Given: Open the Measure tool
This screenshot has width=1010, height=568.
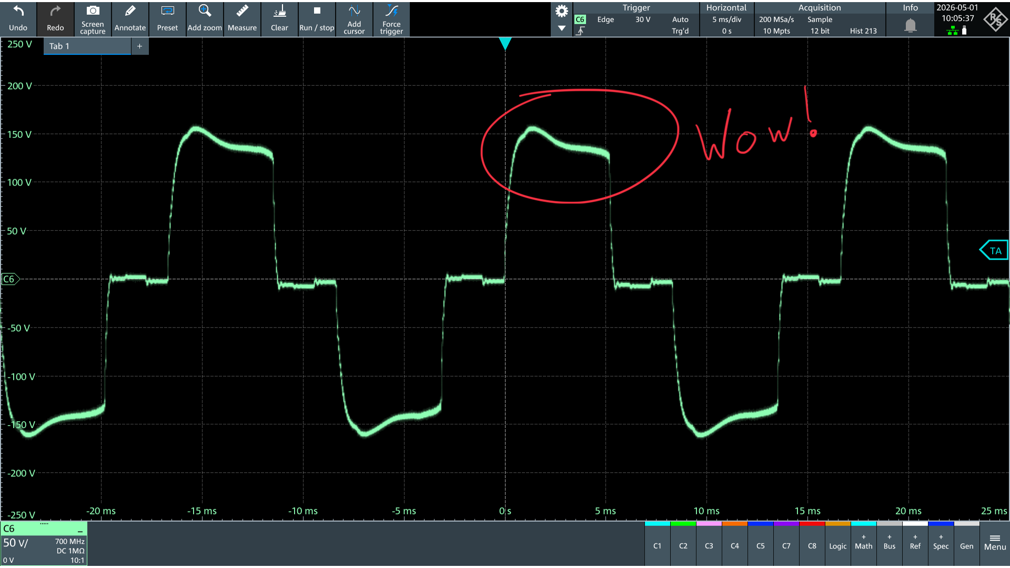Looking at the screenshot, I should [242, 19].
